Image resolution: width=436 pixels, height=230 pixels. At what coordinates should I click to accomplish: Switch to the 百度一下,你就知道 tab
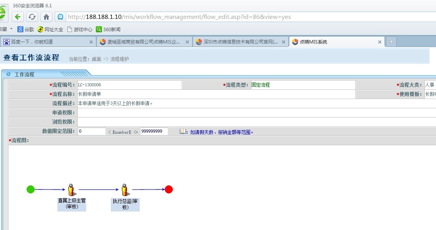(48, 42)
